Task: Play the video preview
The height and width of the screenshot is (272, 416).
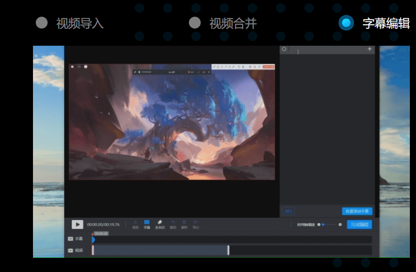Action: coord(77,224)
